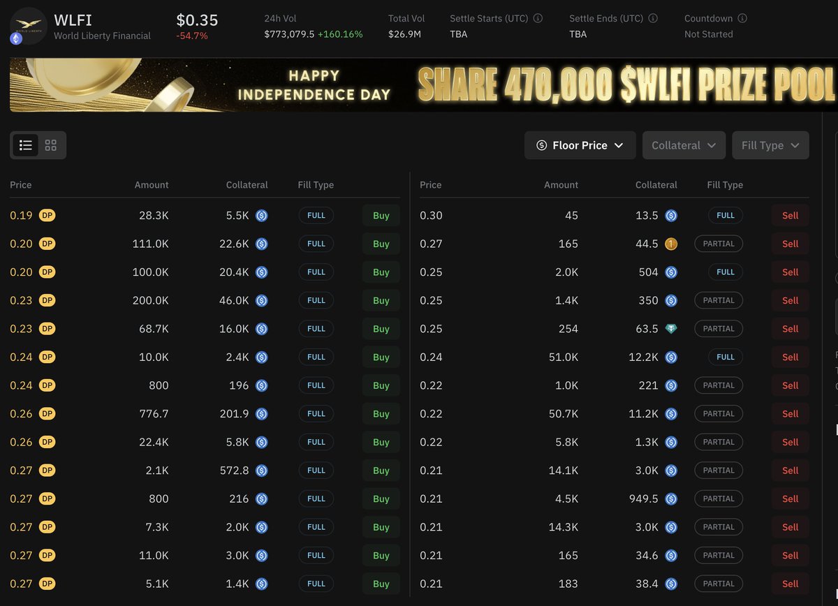Image resolution: width=838 pixels, height=606 pixels.
Task: Click the PARTIAL badge beside 350 collateral
Action: (x=719, y=300)
